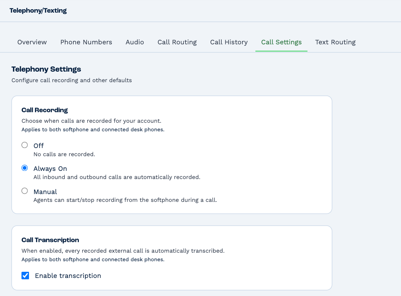
Task: Open the Call Routing tab
Action: click(177, 42)
